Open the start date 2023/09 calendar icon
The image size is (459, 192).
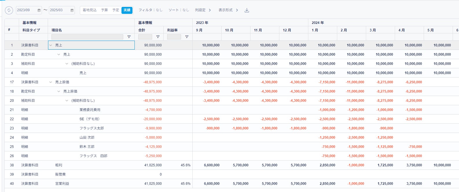[39, 10]
